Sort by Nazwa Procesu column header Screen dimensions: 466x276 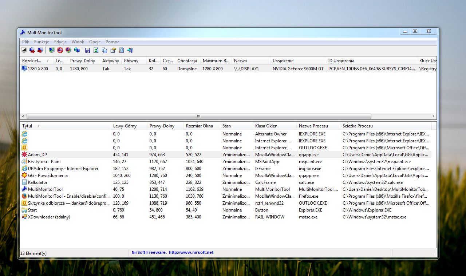tap(318, 126)
